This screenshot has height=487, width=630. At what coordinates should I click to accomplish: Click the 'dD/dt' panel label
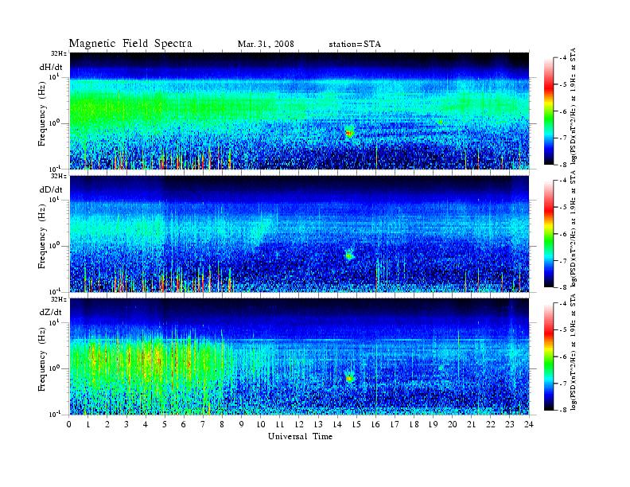(x=51, y=189)
